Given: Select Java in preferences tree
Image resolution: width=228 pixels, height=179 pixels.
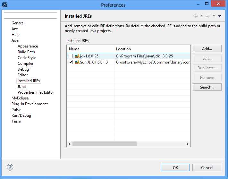Looking at the screenshot, I should pos(15,40).
